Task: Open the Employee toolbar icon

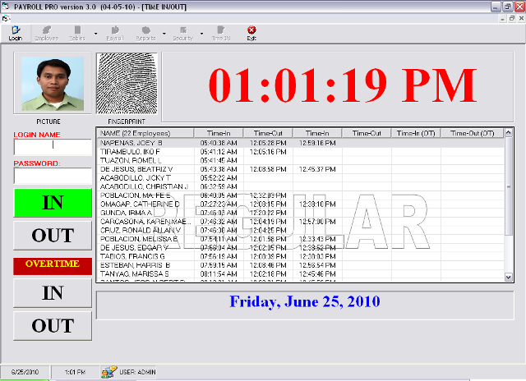Action: pyautogui.click(x=47, y=34)
